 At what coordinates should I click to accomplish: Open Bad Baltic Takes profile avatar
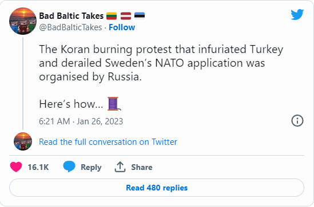pyautogui.click(x=23, y=21)
